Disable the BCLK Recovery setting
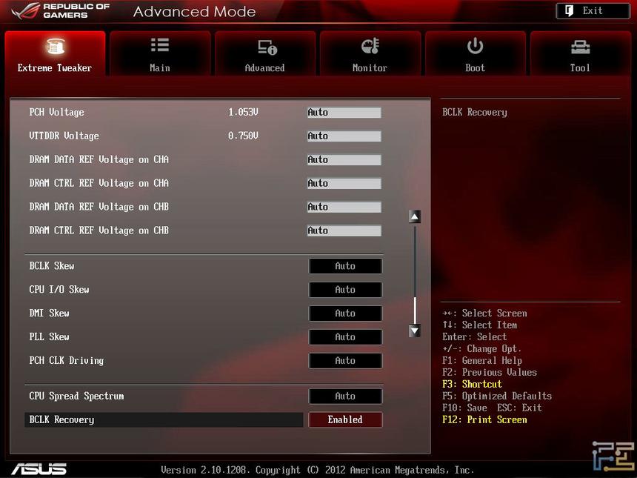637x478 pixels. [x=345, y=419]
